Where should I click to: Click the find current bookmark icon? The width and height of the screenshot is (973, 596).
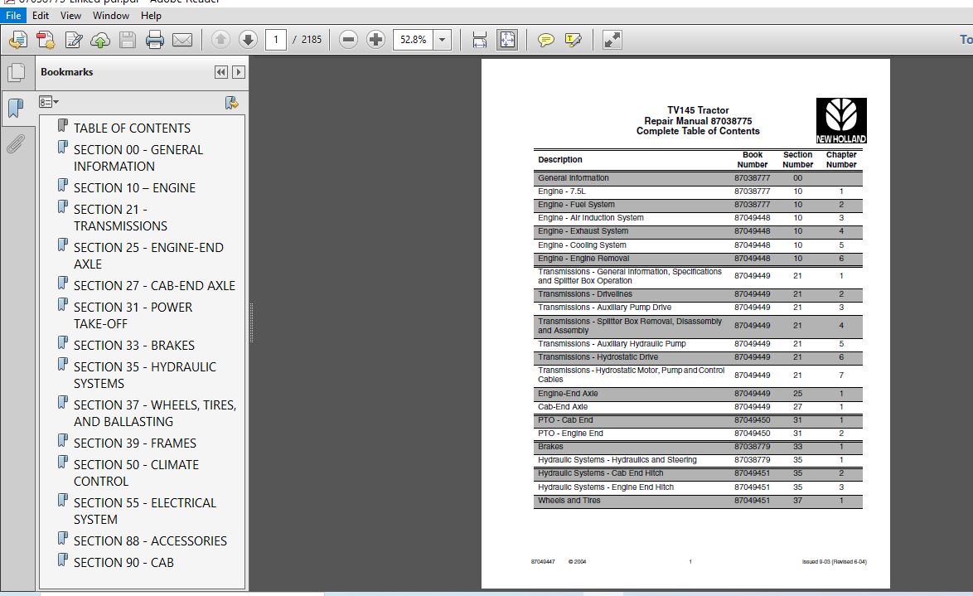tap(231, 103)
